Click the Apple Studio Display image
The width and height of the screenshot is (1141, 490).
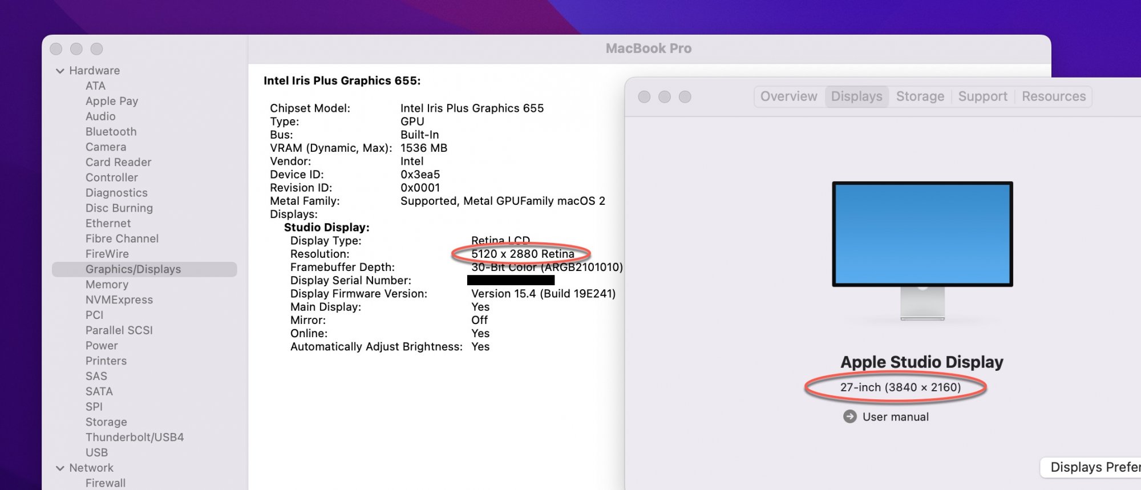pos(922,251)
